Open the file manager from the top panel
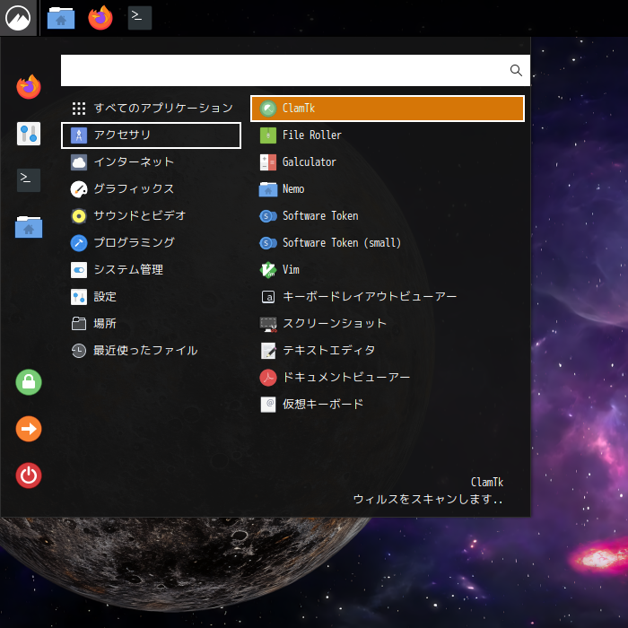 pyautogui.click(x=61, y=18)
